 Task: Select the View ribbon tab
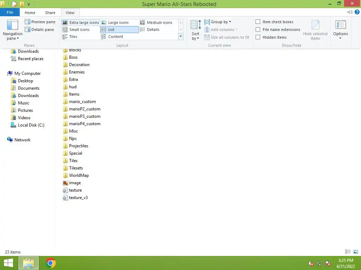(x=70, y=13)
